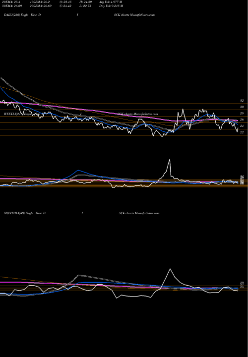Click the 32 price axis label
The height and width of the screenshot is (357, 248).
tap(242, 100)
